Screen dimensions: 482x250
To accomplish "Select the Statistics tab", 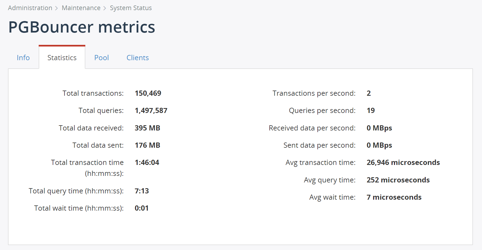I will point(62,58).
